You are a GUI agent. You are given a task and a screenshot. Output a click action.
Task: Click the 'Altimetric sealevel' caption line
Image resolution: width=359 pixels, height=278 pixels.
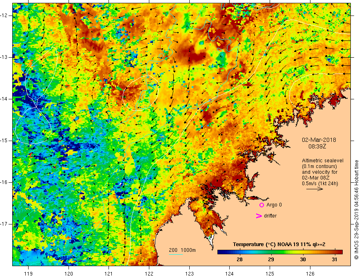(x=323, y=161)
